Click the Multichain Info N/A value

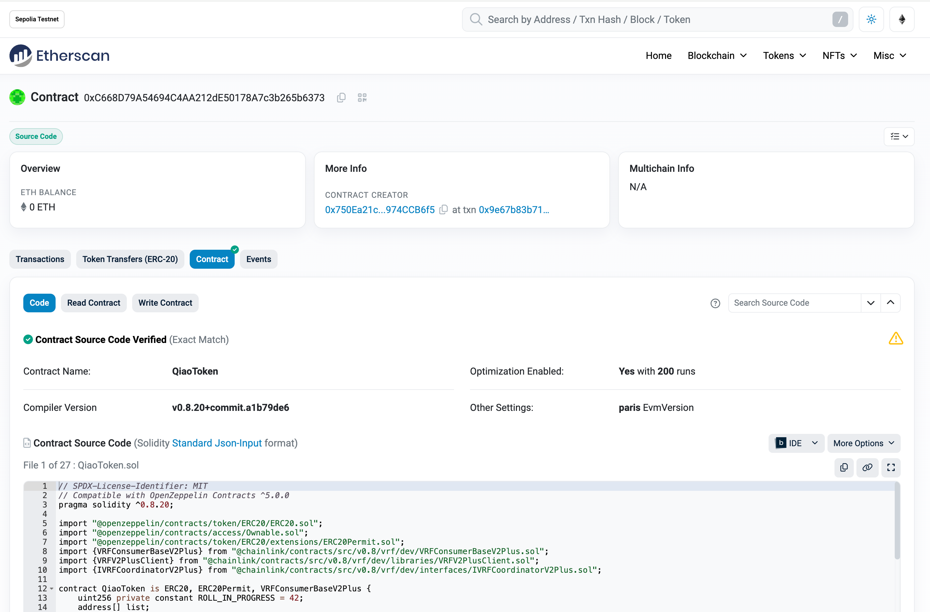point(638,187)
